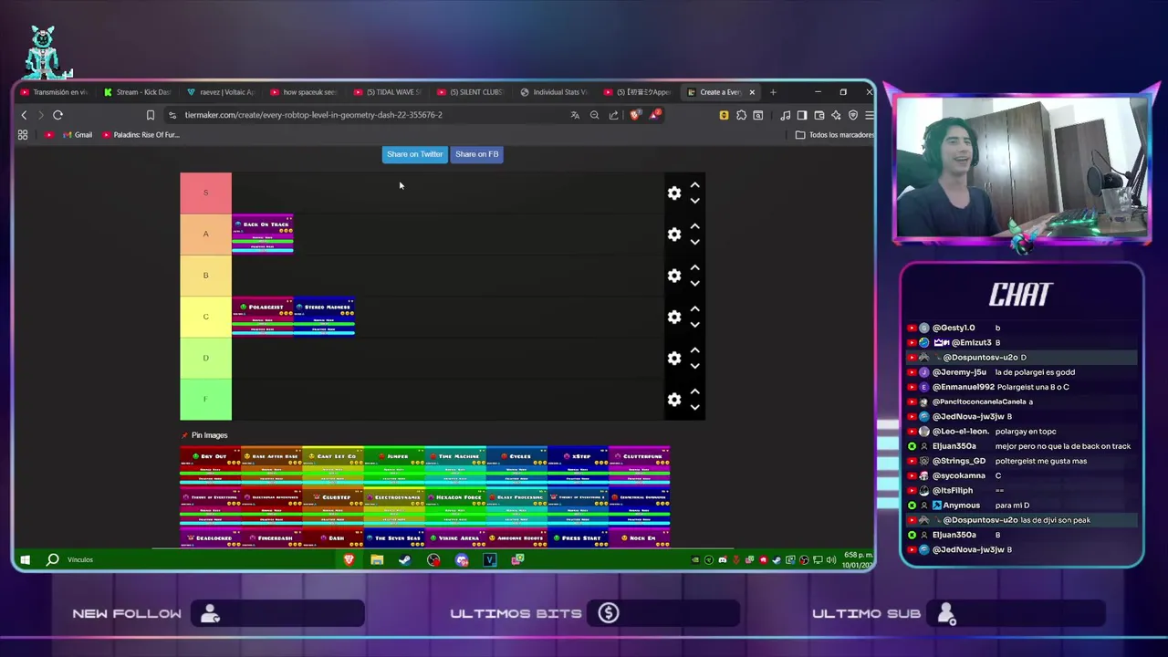This screenshot has width=1168, height=657.
Task: Select the orange A tier label
Action: [205, 234]
